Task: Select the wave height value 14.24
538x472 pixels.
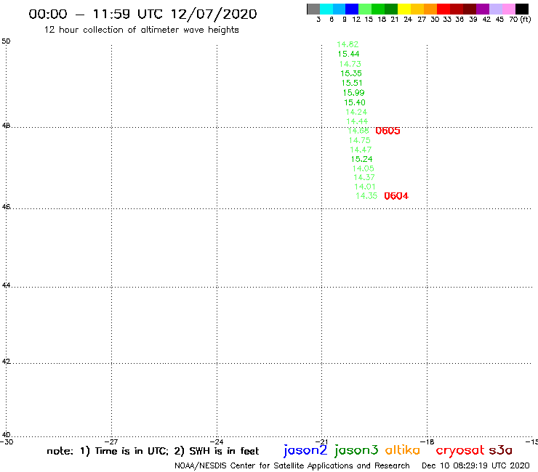Action: point(356,112)
